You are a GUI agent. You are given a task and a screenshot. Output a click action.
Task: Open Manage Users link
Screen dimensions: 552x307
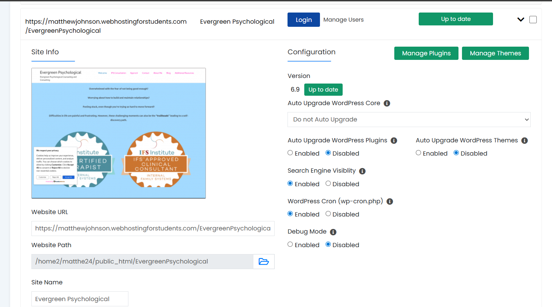tap(343, 20)
